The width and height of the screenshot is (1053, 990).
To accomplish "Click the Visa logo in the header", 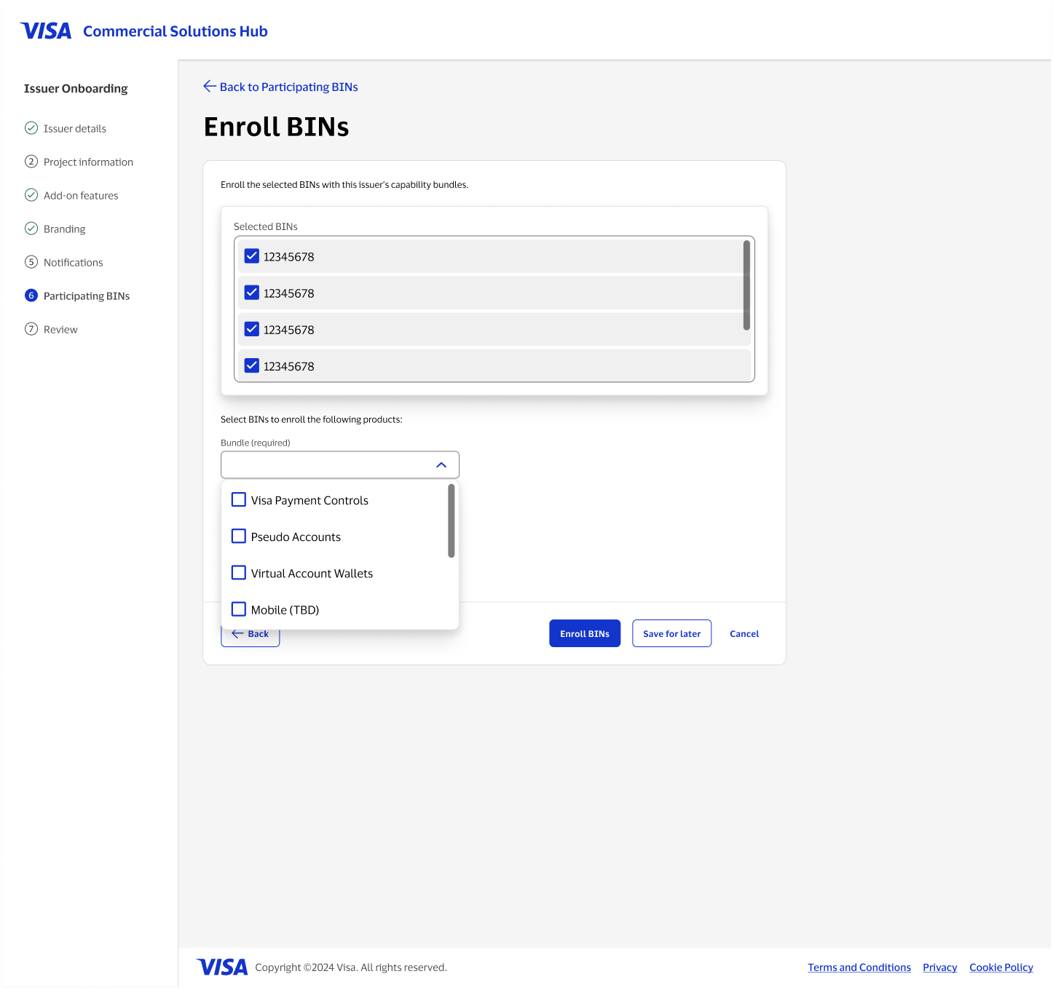I will pyautogui.click(x=46, y=31).
